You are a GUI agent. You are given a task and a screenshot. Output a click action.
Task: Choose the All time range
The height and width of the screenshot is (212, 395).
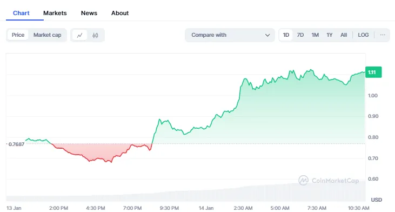(x=344, y=35)
